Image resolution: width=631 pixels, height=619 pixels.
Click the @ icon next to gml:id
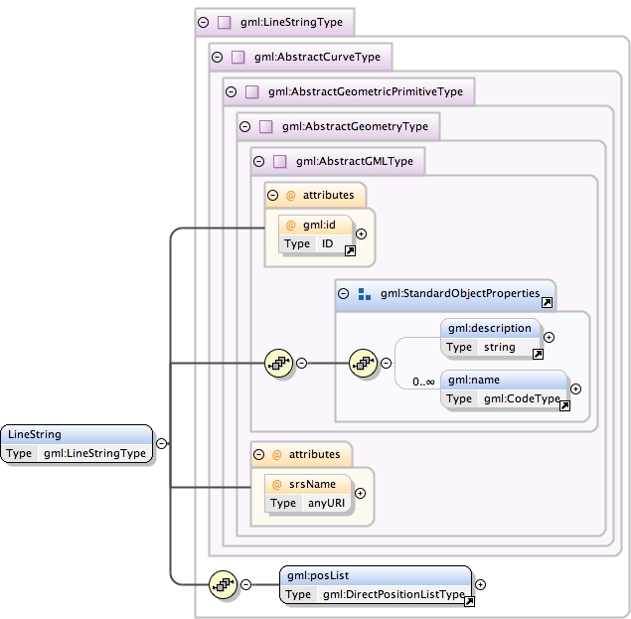coord(290,226)
